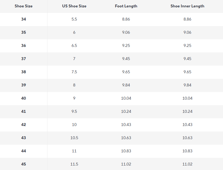
Task: Click the Shoe Inner Length header
Action: (x=187, y=6)
